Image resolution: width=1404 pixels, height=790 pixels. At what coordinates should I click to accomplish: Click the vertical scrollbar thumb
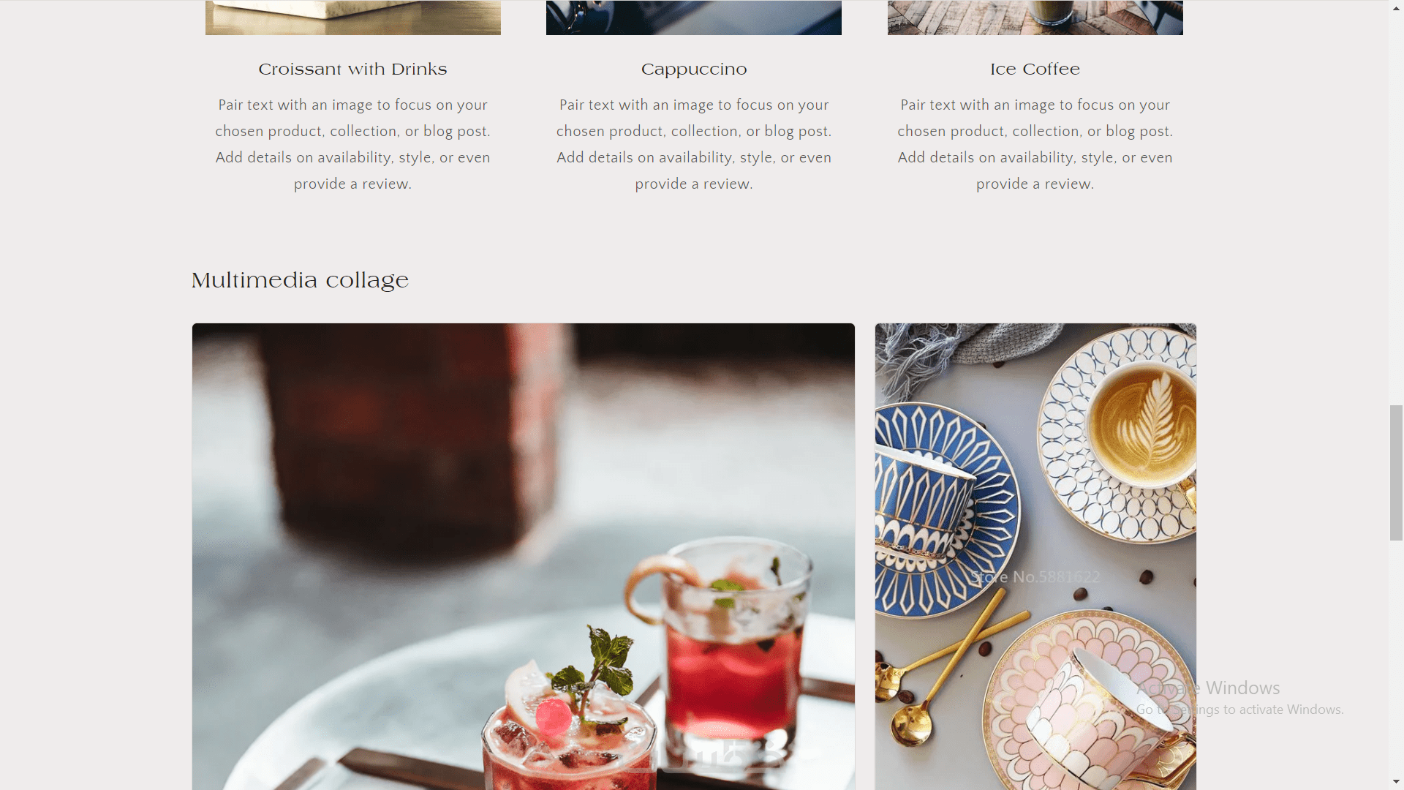coord(1396,473)
